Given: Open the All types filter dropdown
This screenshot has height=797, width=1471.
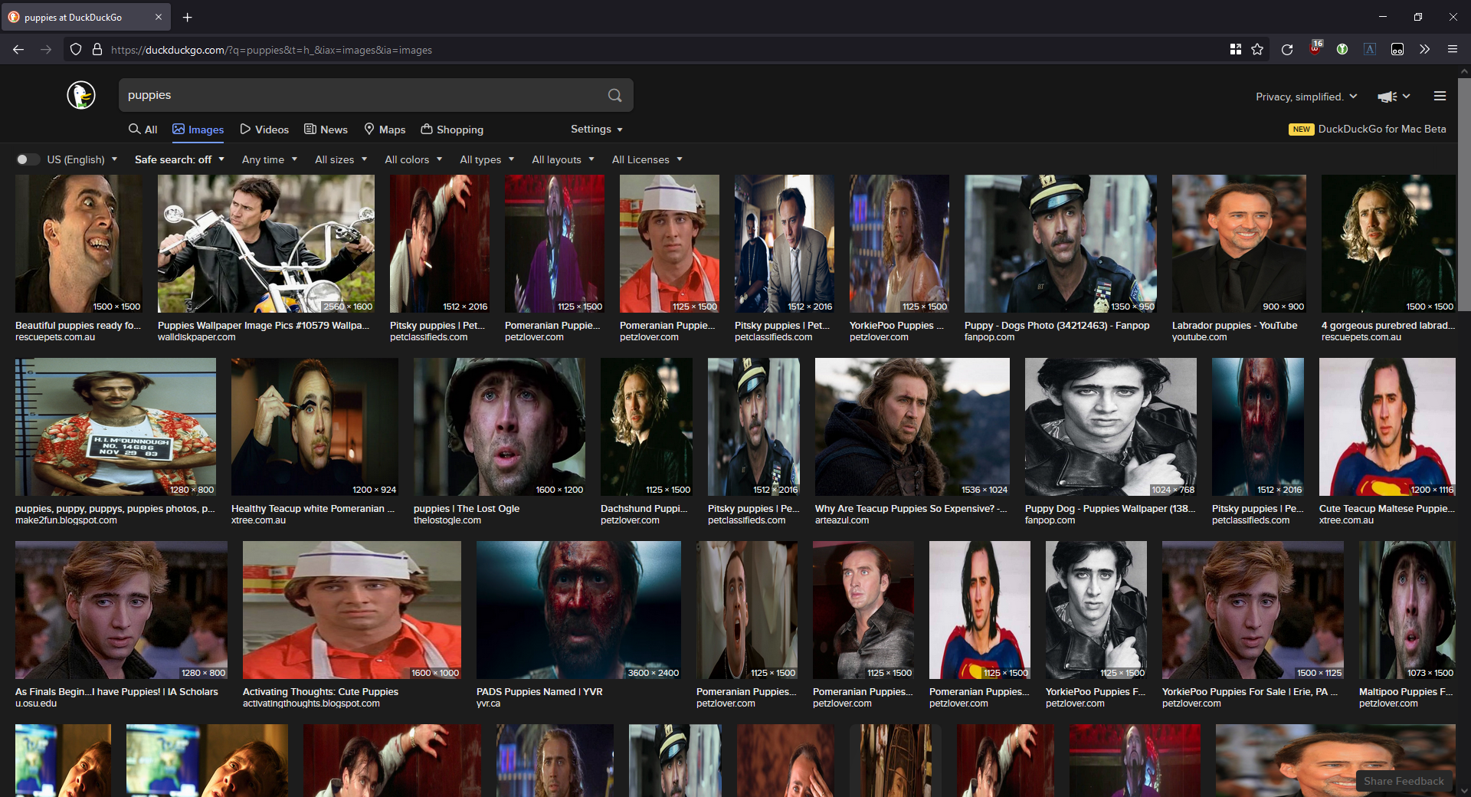Looking at the screenshot, I should (x=487, y=159).
